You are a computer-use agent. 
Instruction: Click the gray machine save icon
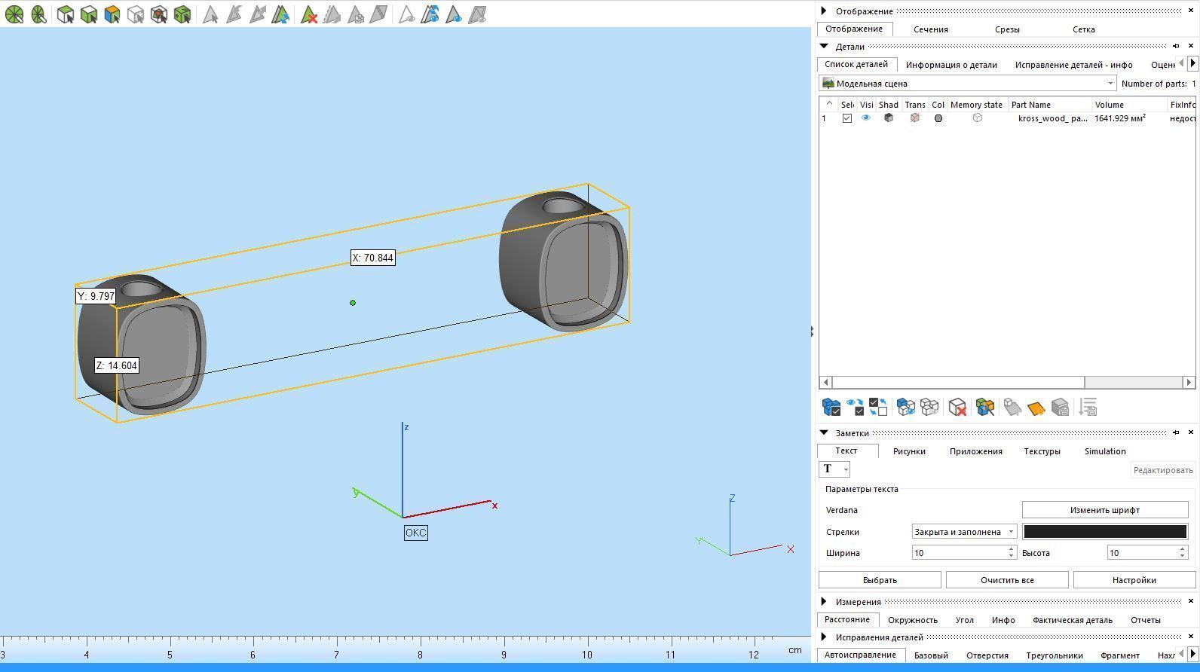tap(1060, 408)
